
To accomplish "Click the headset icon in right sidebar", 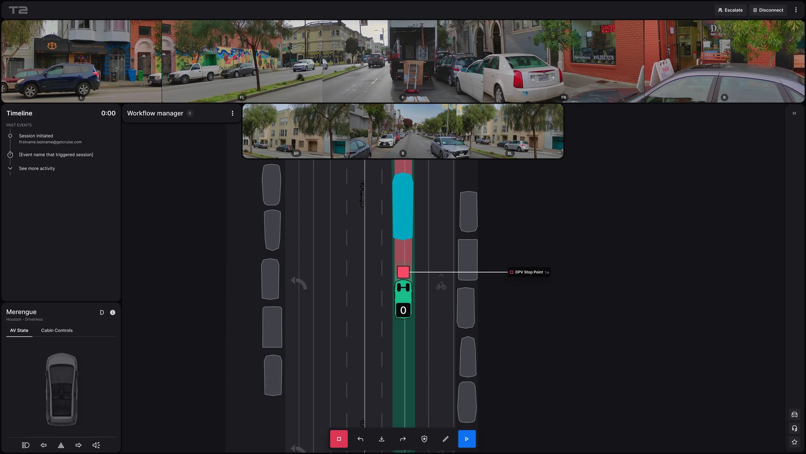I will tap(794, 429).
